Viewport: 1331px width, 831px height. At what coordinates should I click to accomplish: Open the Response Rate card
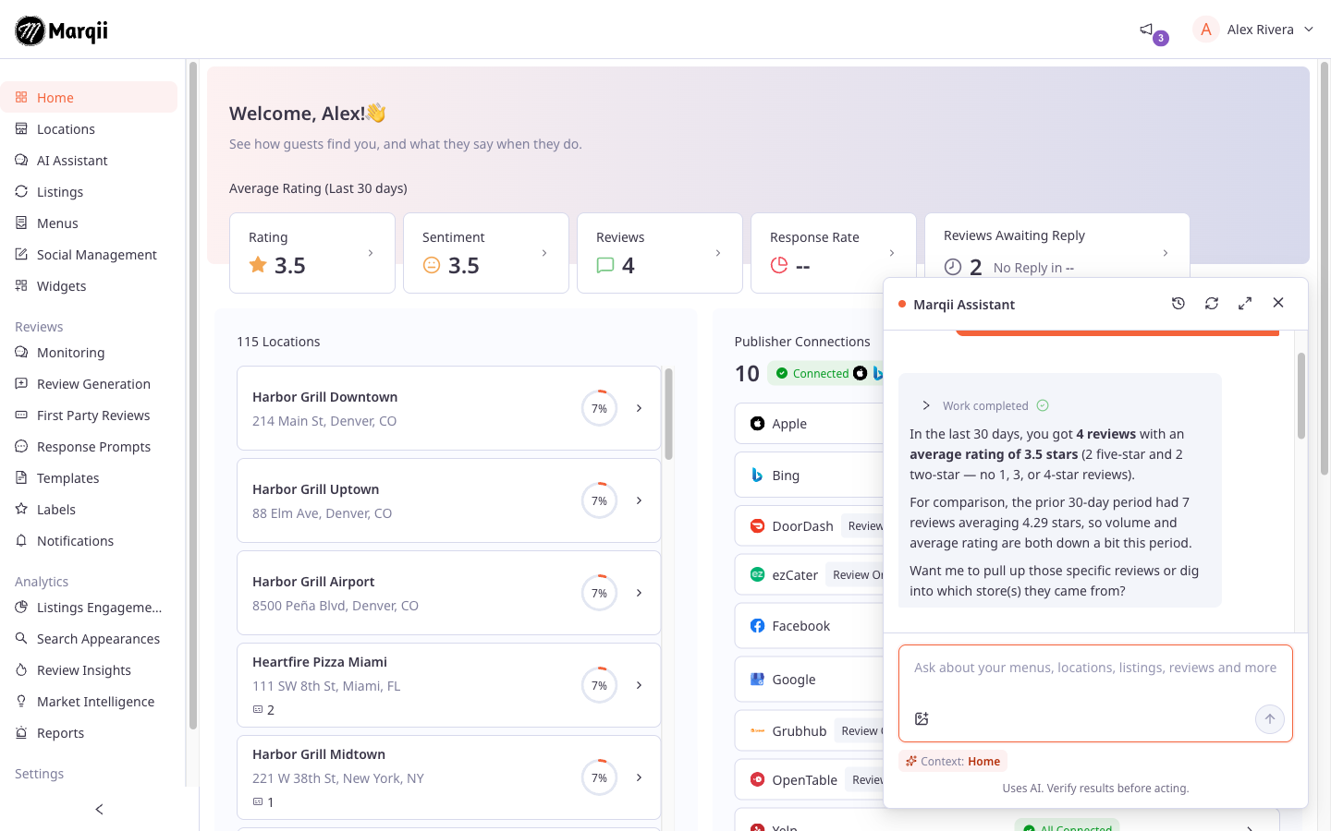834,253
